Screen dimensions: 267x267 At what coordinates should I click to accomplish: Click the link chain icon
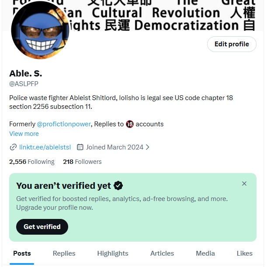click(13, 147)
